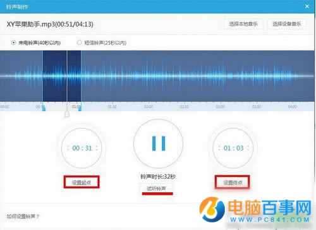Click the blue start marker on the timeline
The image size is (316, 230).
point(44,108)
